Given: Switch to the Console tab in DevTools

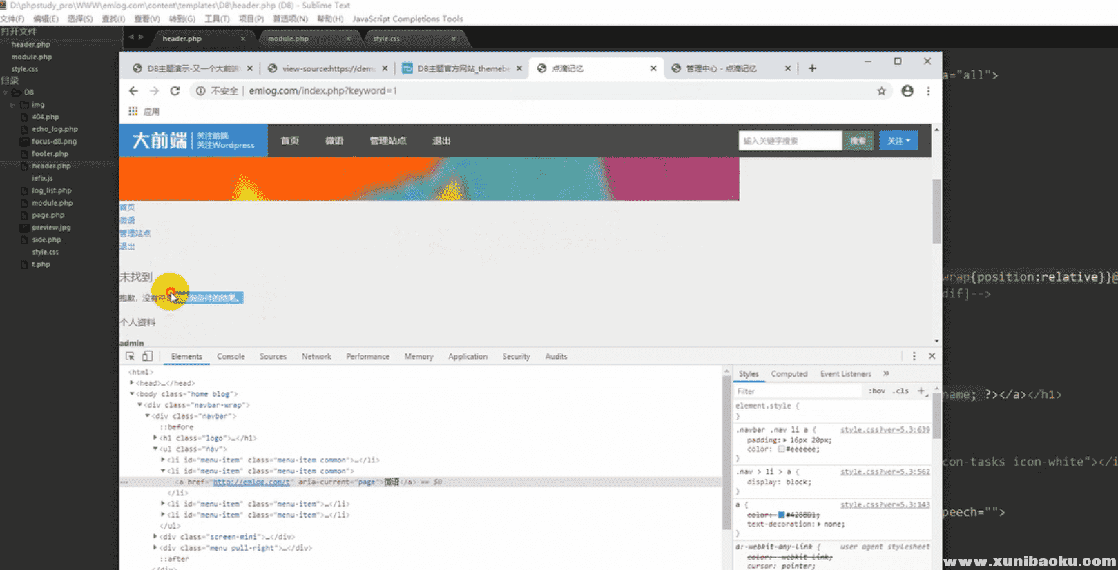Looking at the screenshot, I should [x=231, y=356].
